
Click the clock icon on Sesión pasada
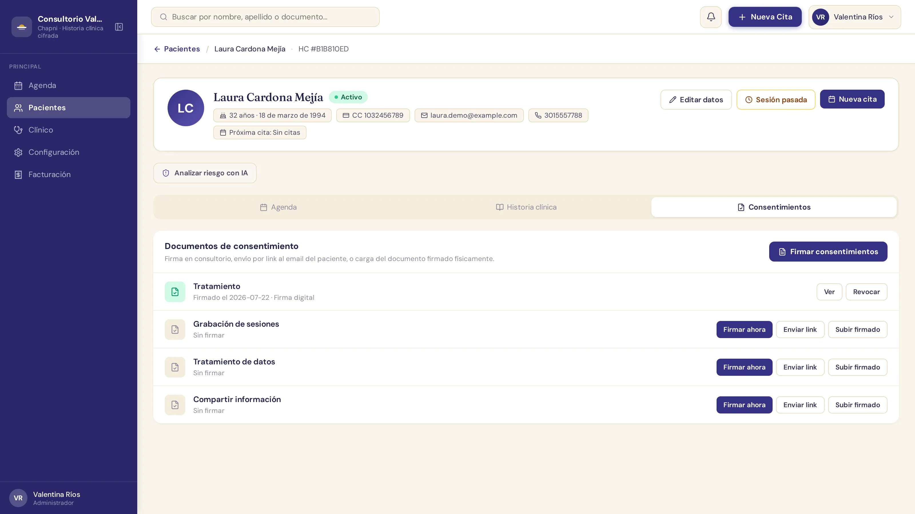tap(749, 100)
